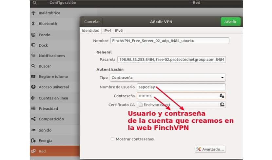Click the Dock icon in the sidebar
This screenshot has height=160, width=272.
(x=33, y=45)
